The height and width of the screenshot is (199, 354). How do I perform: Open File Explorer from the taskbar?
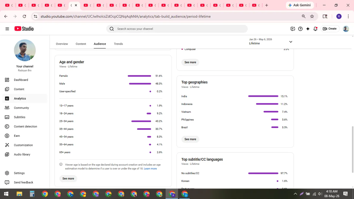pyautogui.click(x=19, y=194)
